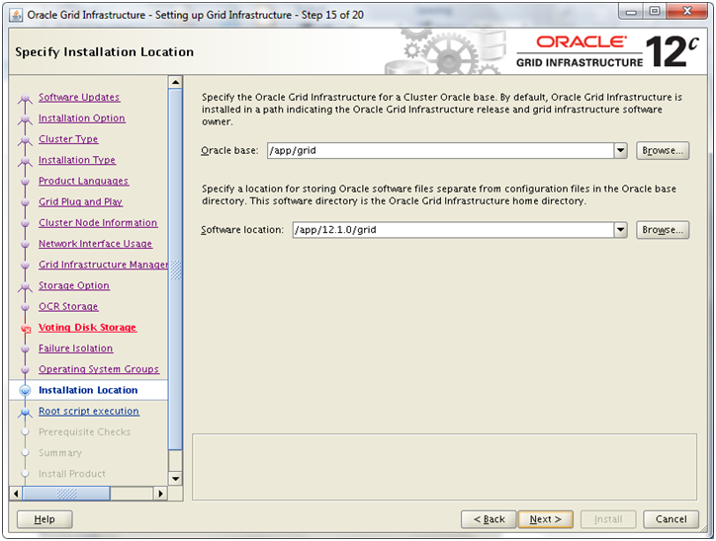Select Network Interface Usage step
The width and height of the screenshot is (716, 541).
pyautogui.click(x=95, y=244)
